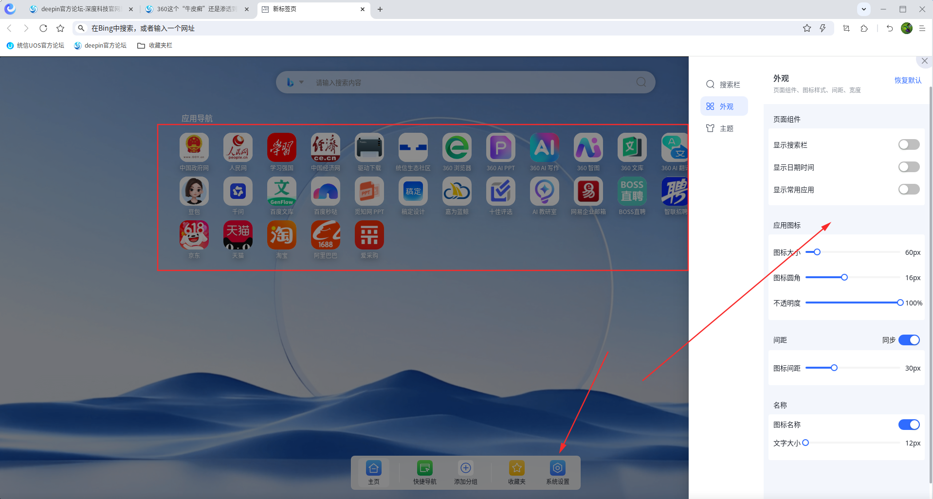
Task: Click the 恢复默认 link
Action: pyautogui.click(x=908, y=80)
